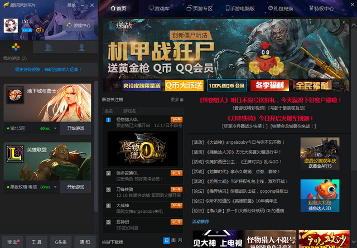Click the 地下城与勇士 game icon
The image size is (357, 248).
(16, 95)
